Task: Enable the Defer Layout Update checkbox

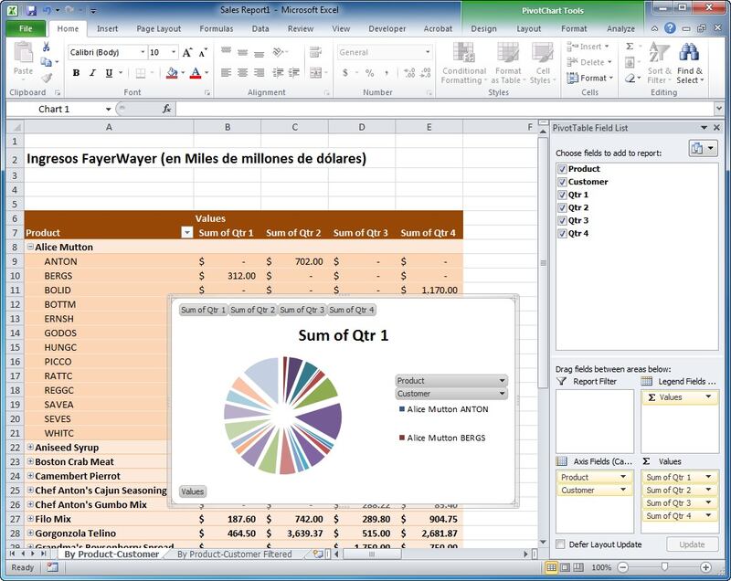Action: click(560, 544)
